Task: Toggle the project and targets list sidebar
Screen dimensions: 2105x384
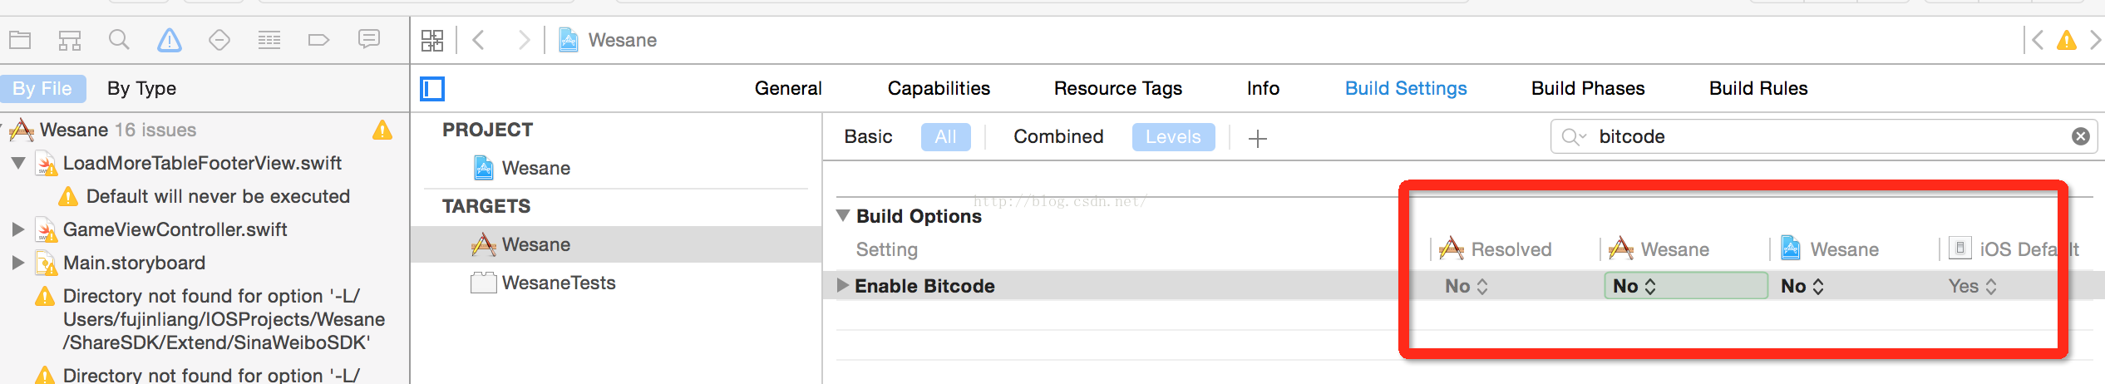Action: pos(432,88)
